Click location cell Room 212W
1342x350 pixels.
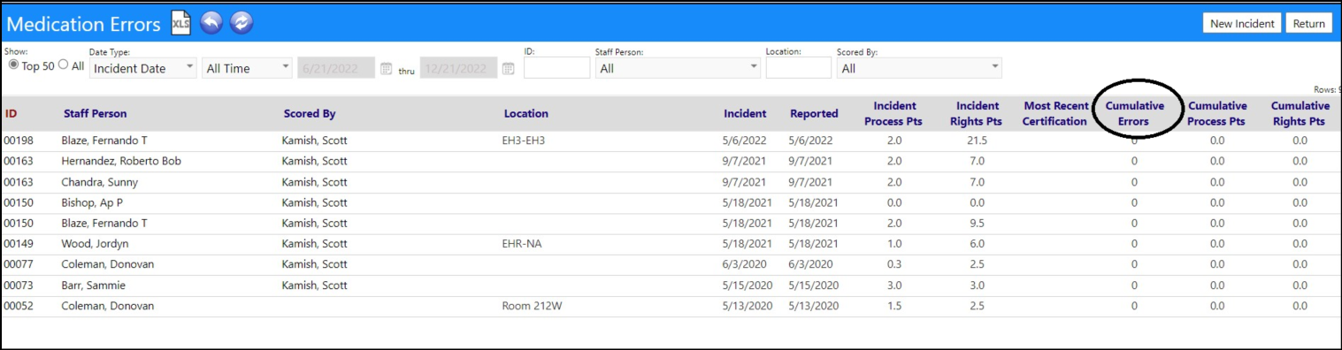tap(531, 306)
